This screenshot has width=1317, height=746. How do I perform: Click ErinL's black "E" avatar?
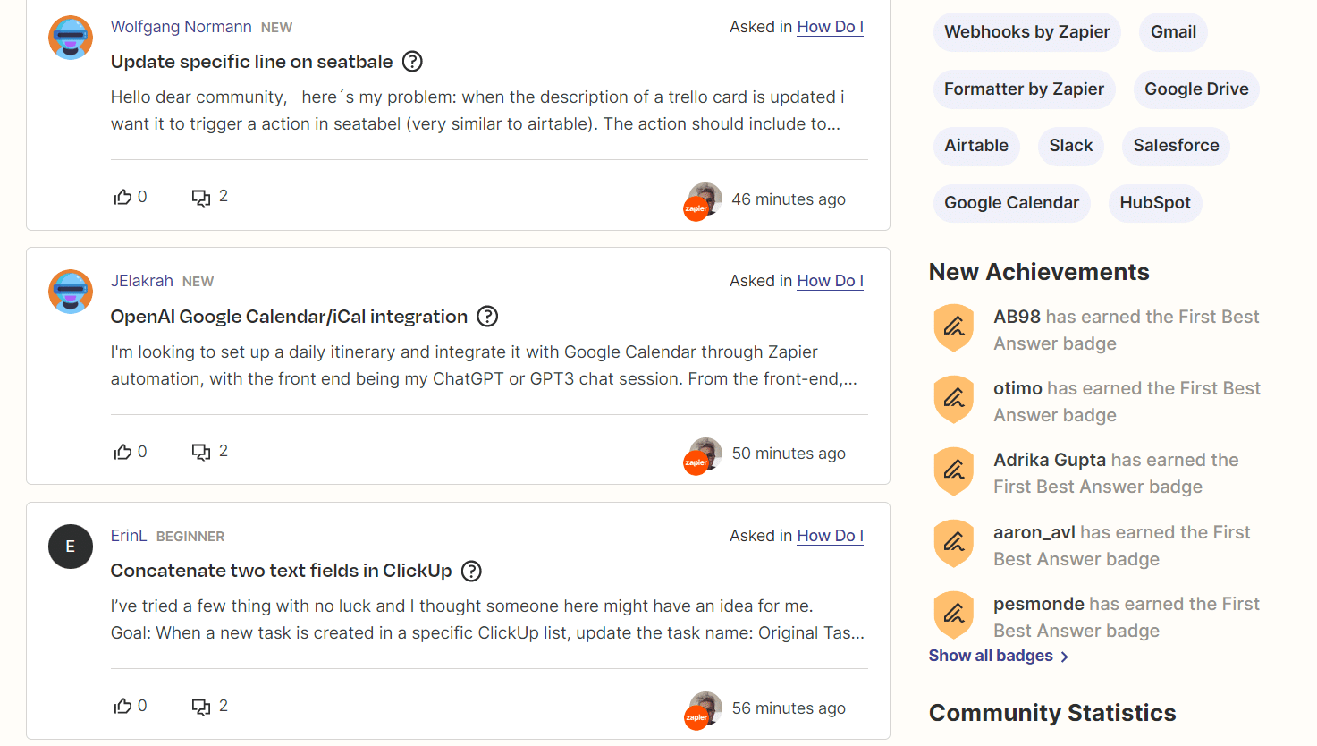(70, 546)
